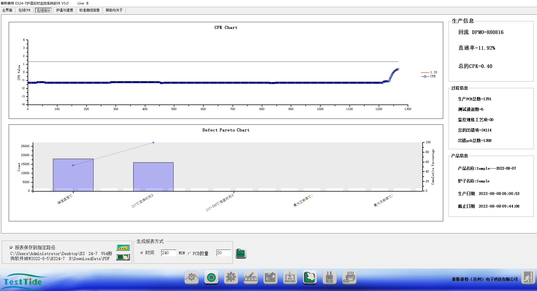Select the 时间 radio button
537x291 pixels.
tap(142, 253)
